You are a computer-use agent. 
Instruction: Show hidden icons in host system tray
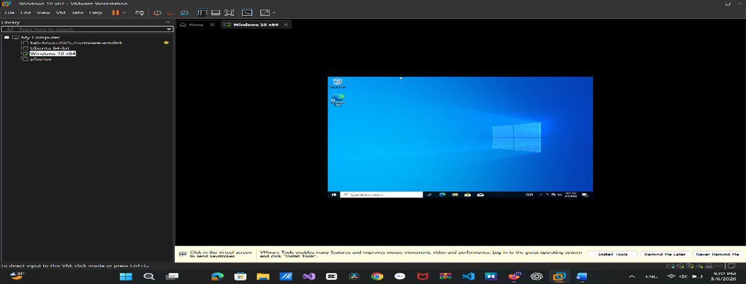(x=632, y=277)
